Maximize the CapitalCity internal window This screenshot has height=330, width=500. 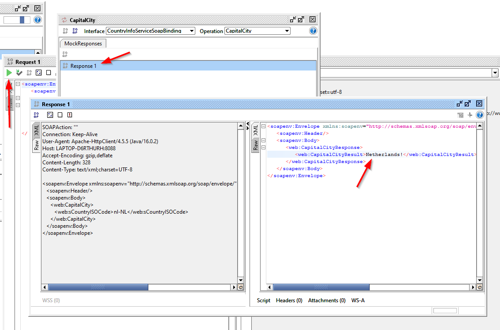[x=301, y=20]
